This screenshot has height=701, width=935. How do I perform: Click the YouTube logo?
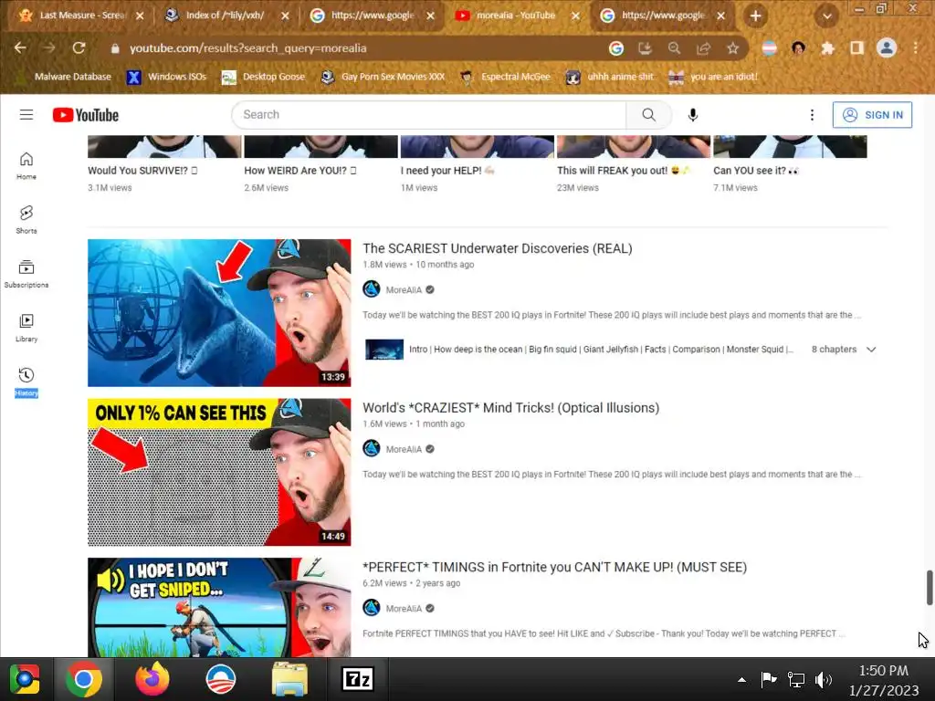tap(85, 114)
